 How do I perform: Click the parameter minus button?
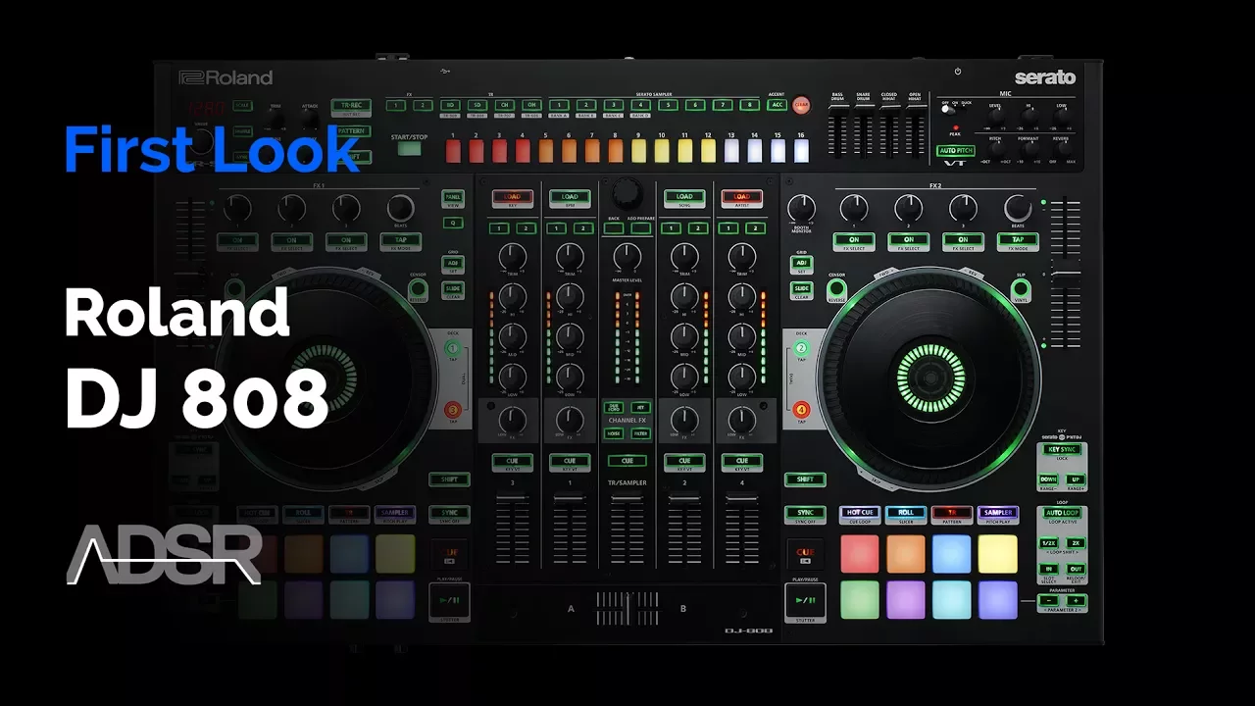click(1048, 600)
